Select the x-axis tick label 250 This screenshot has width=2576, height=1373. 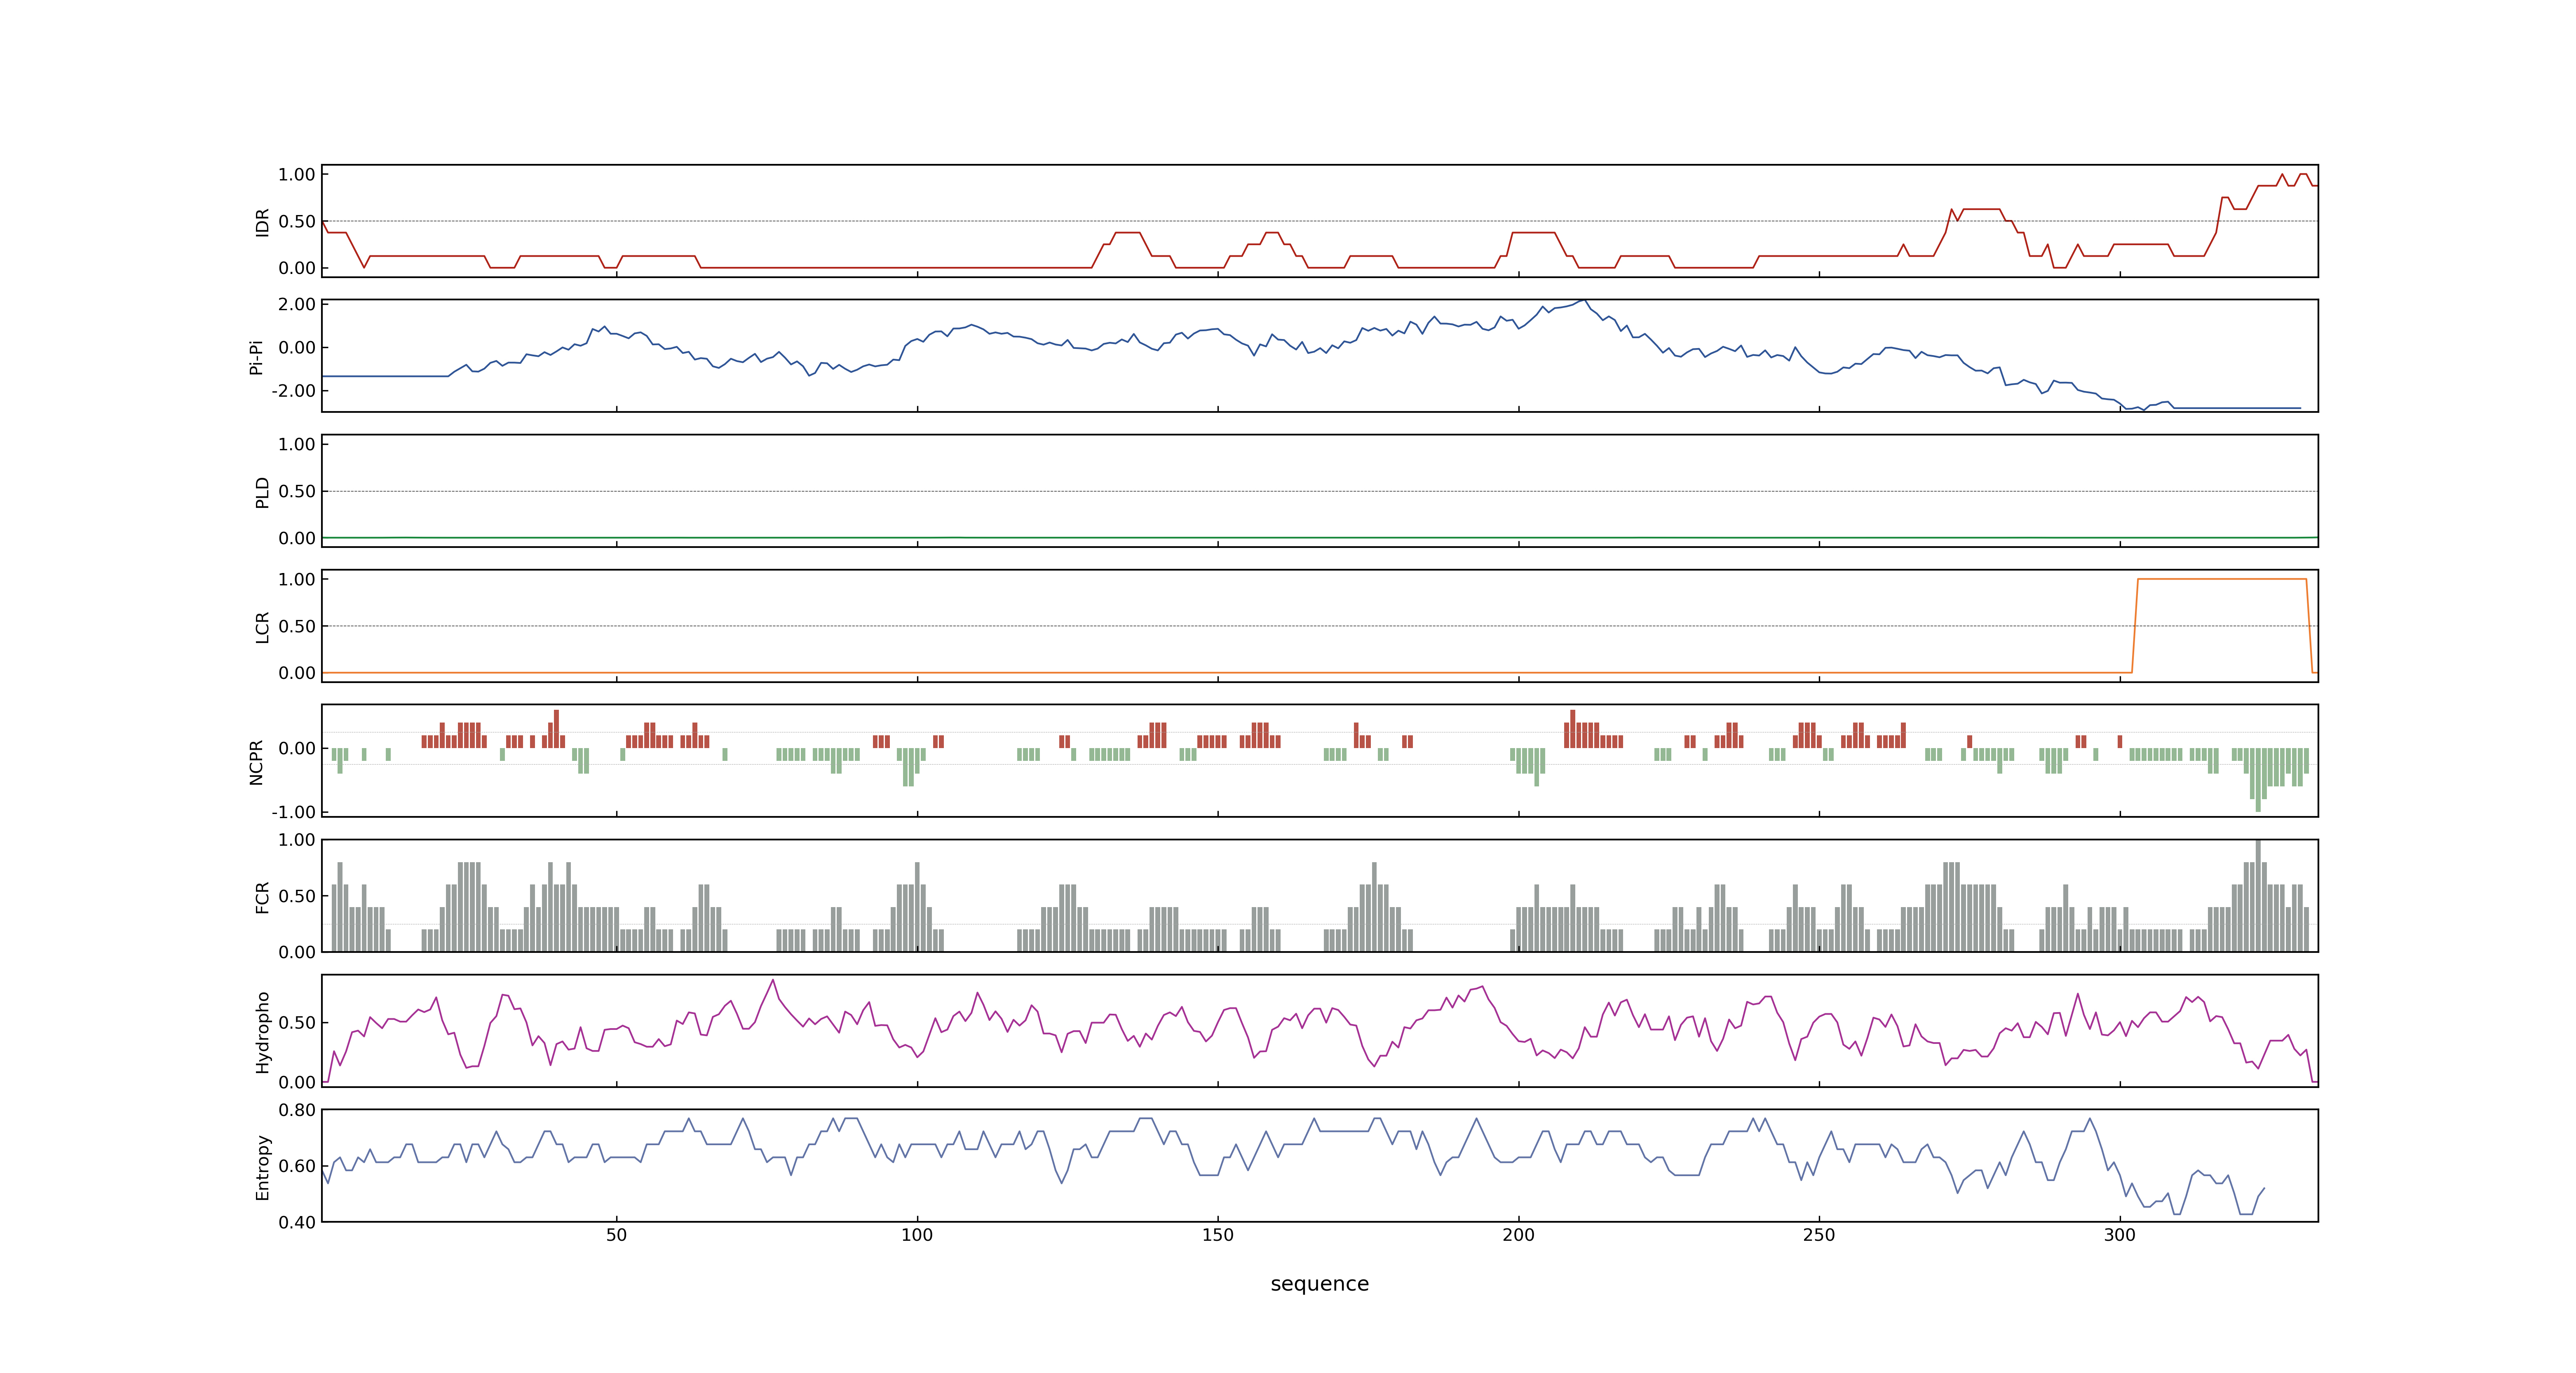1818,1235
